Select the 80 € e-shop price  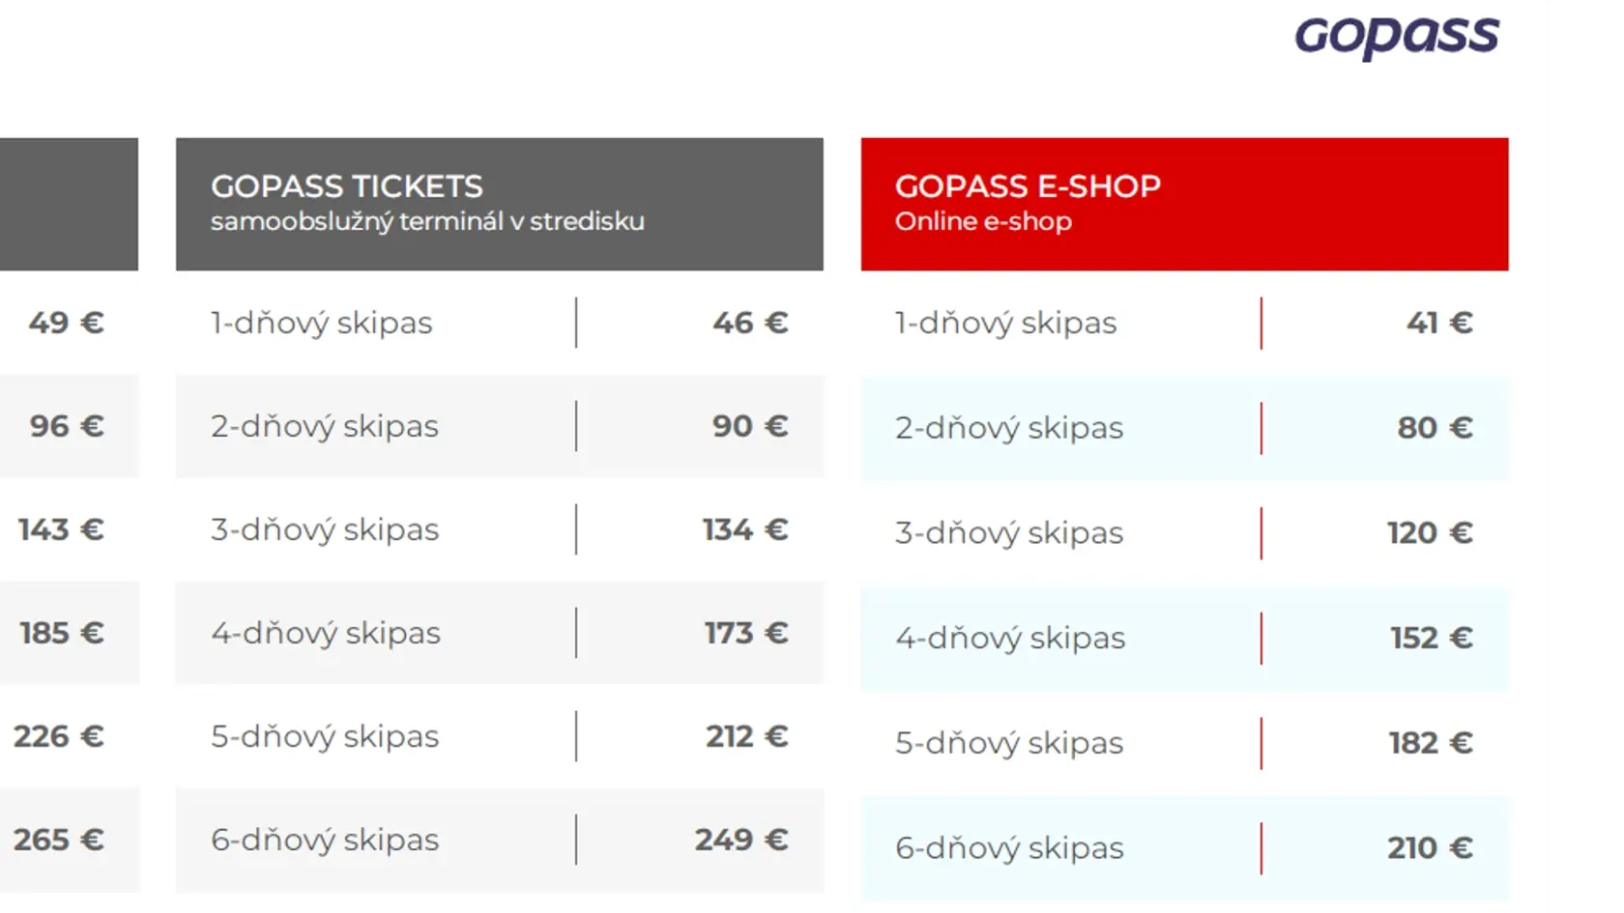click(1435, 427)
